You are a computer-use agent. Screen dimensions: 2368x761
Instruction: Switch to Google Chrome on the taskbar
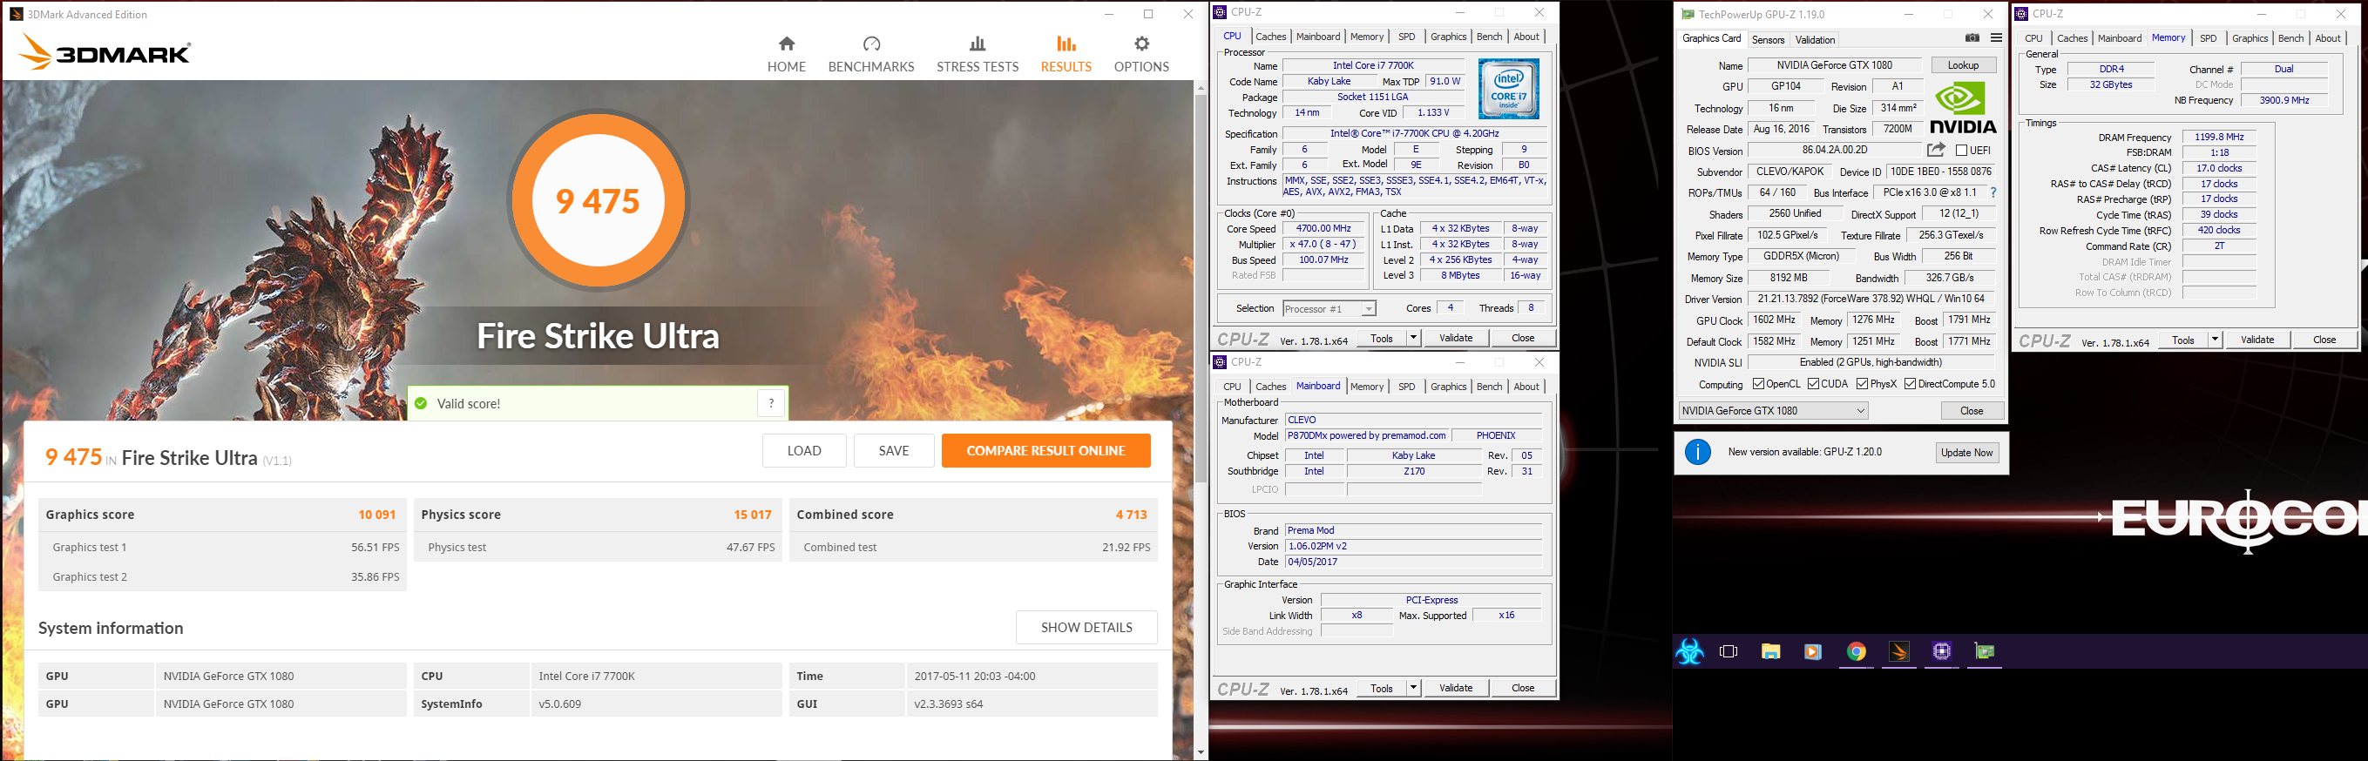click(1856, 651)
